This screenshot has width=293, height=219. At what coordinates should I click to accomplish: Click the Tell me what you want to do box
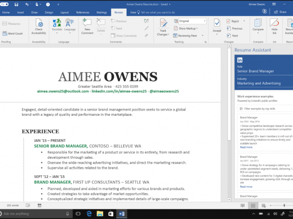click(x=156, y=13)
